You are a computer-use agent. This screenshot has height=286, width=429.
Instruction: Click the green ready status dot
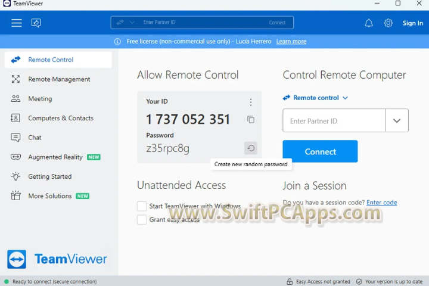[x=7, y=282]
